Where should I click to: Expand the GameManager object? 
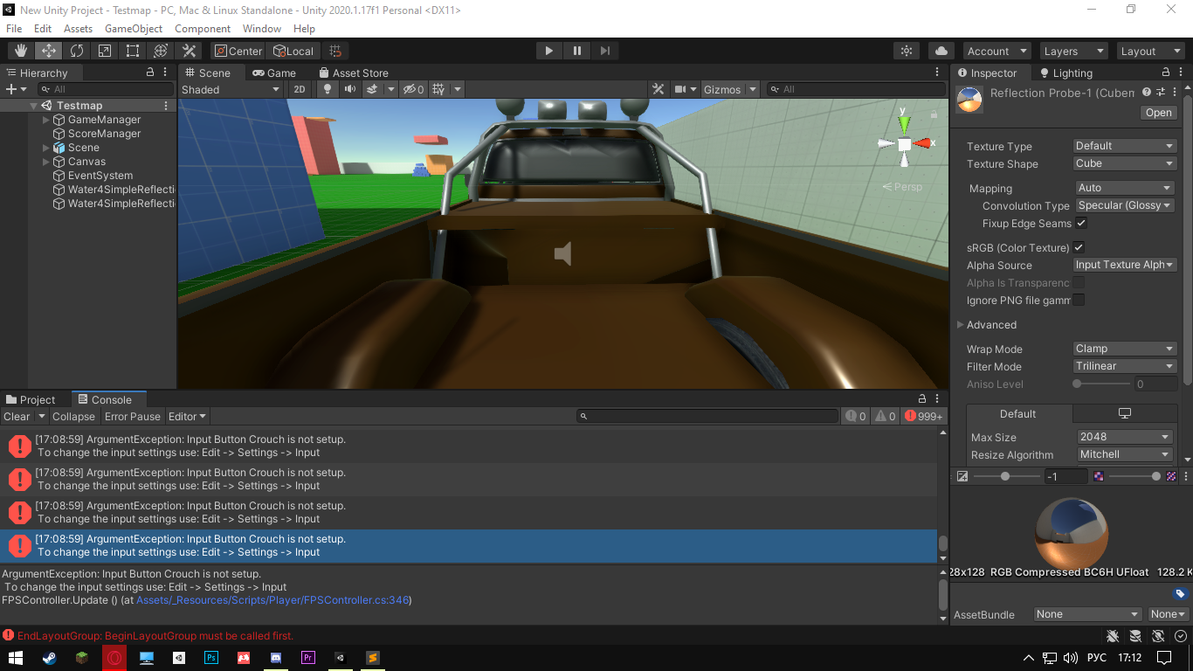point(46,120)
